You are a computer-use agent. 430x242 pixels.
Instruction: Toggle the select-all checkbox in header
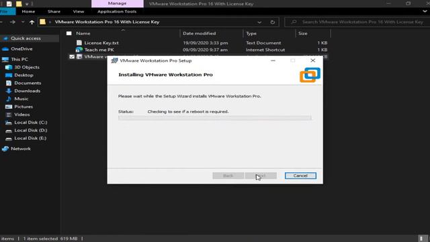click(x=69, y=34)
